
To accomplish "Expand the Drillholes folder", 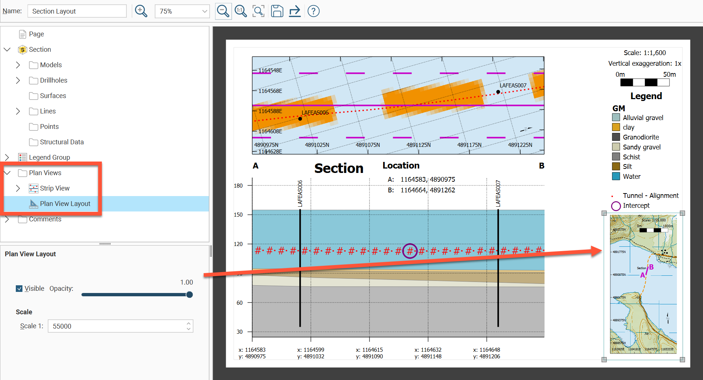I will point(18,80).
